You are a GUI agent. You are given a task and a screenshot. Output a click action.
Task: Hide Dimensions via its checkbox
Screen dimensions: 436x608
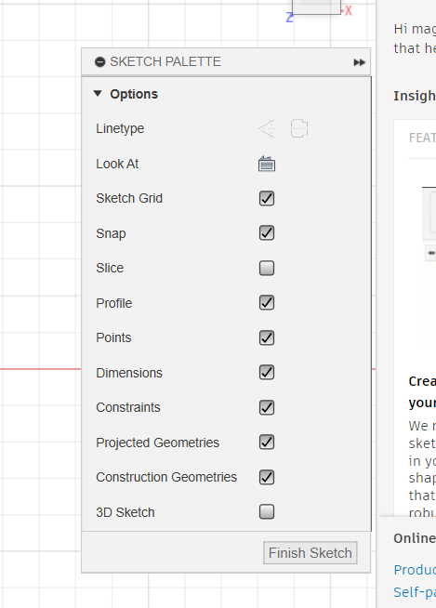coord(267,372)
